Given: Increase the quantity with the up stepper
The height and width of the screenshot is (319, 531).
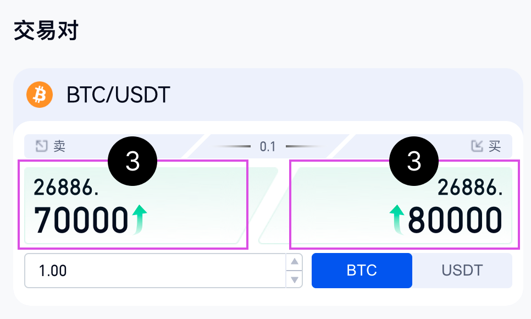Looking at the screenshot, I should pyautogui.click(x=295, y=262).
